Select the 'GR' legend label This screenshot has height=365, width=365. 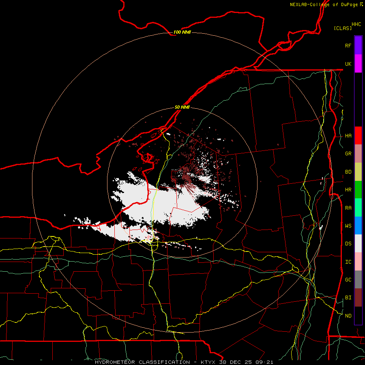pos(348,154)
